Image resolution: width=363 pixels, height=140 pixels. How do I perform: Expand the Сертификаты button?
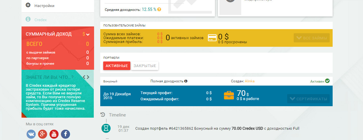(x=308, y=99)
